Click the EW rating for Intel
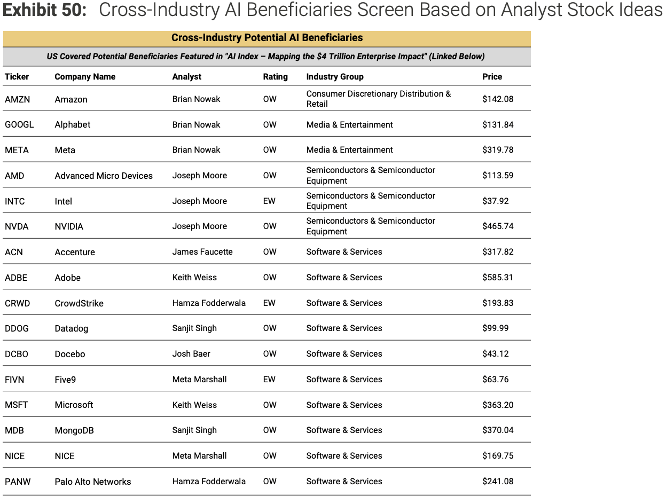Image resolution: width=666 pixels, height=496 pixels. coord(269,201)
